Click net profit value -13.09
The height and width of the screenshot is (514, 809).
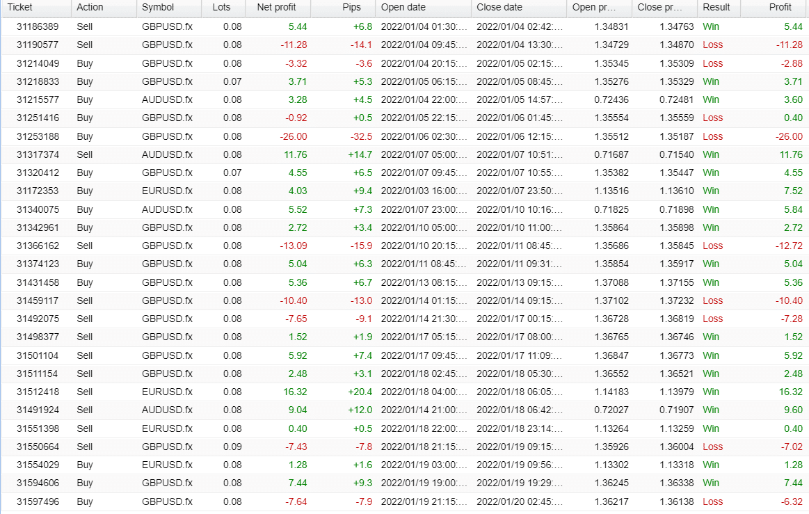(x=294, y=246)
